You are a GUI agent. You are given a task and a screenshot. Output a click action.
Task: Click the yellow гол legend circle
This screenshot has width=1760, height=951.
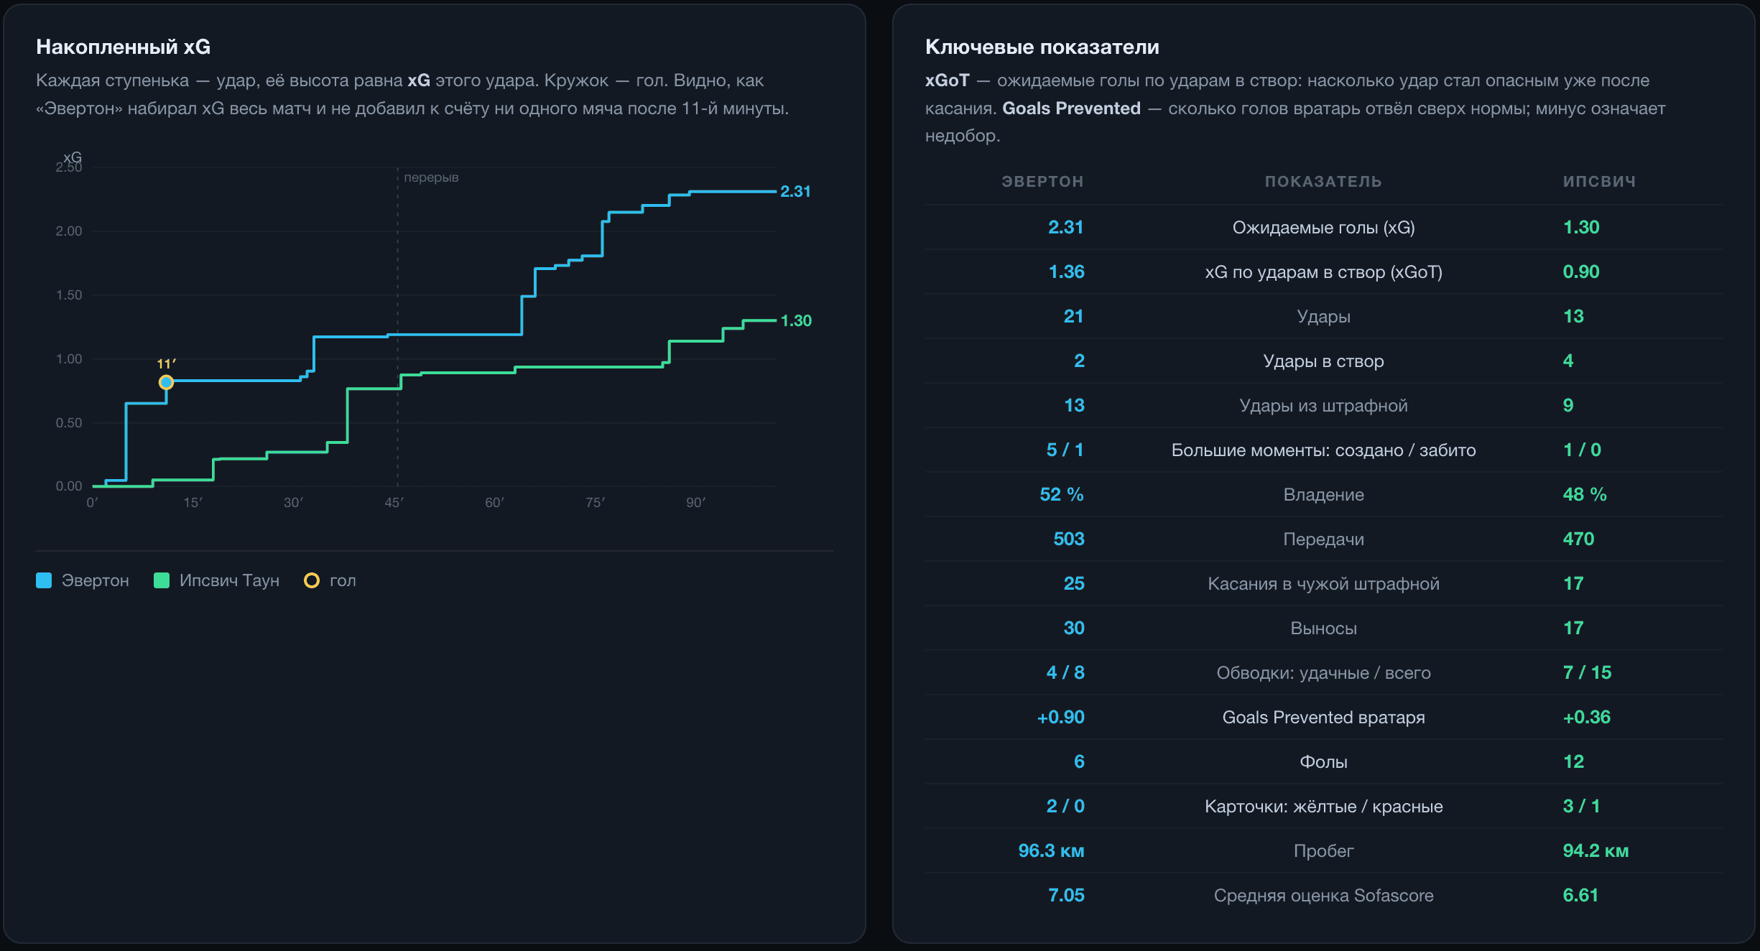(312, 580)
